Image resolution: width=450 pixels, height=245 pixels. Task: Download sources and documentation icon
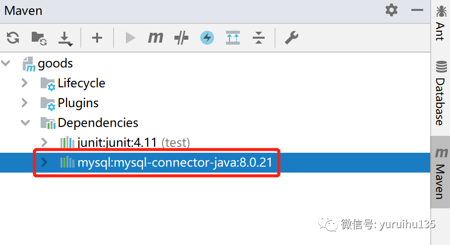pyautogui.click(x=65, y=39)
